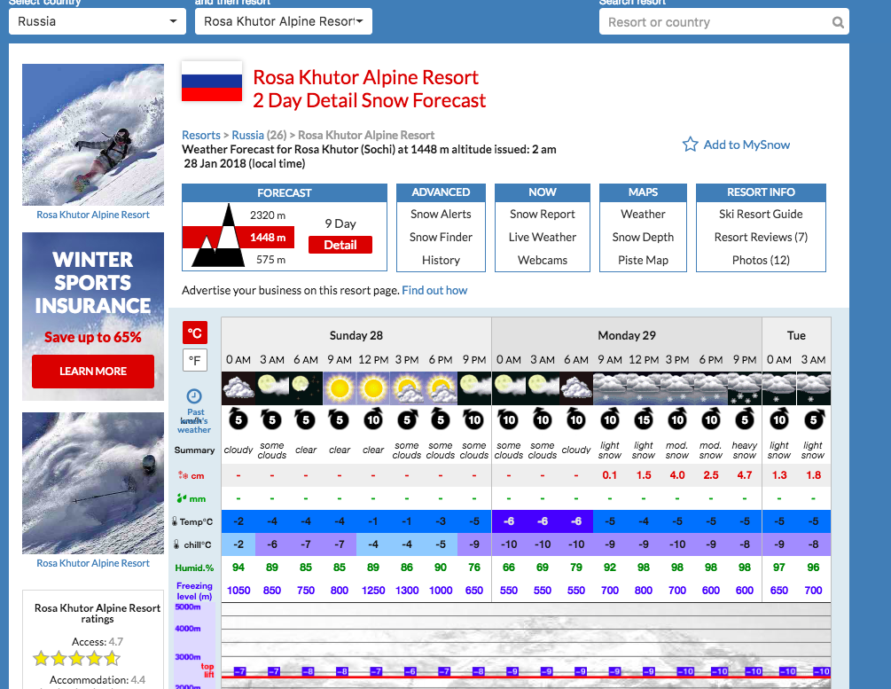Open the Live Weather link

tap(543, 237)
